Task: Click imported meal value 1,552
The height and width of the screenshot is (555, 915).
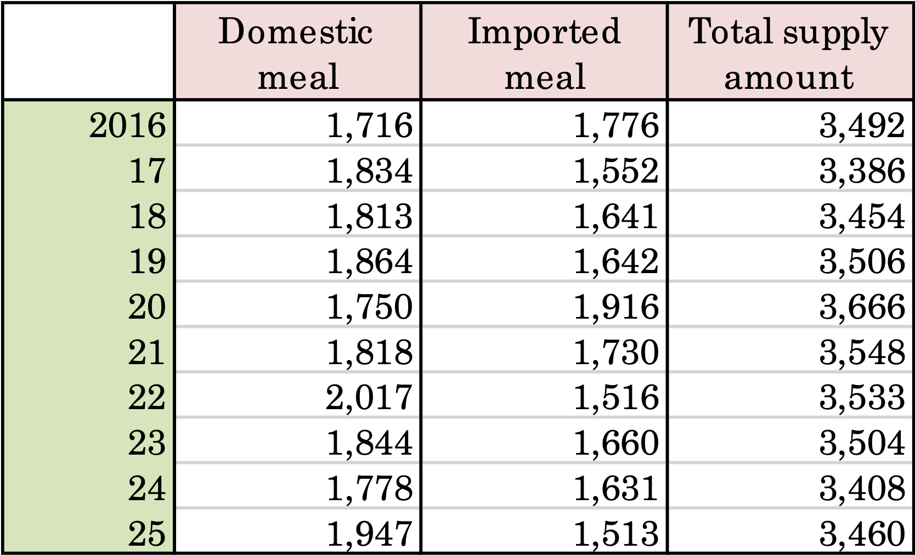Action: tap(615, 171)
